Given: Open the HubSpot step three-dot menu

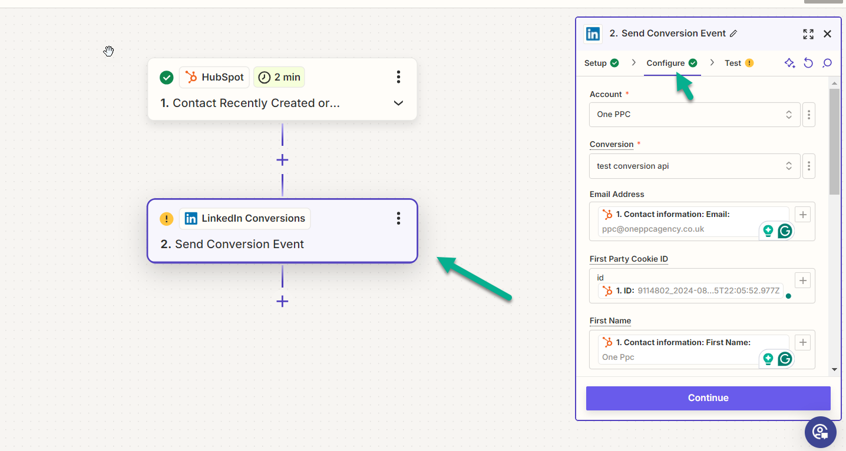Looking at the screenshot, I should [398, 77].
